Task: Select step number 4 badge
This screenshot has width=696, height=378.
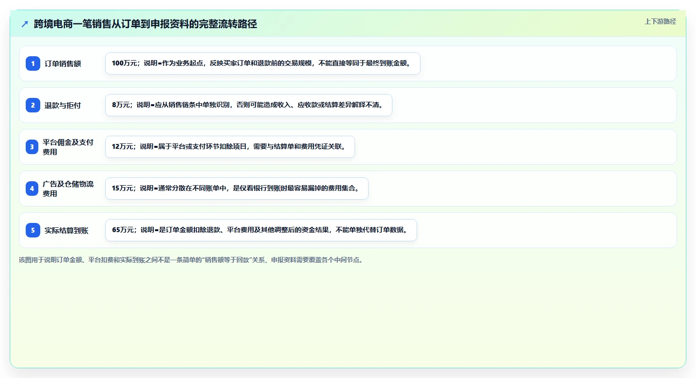Action: point(32,189)
